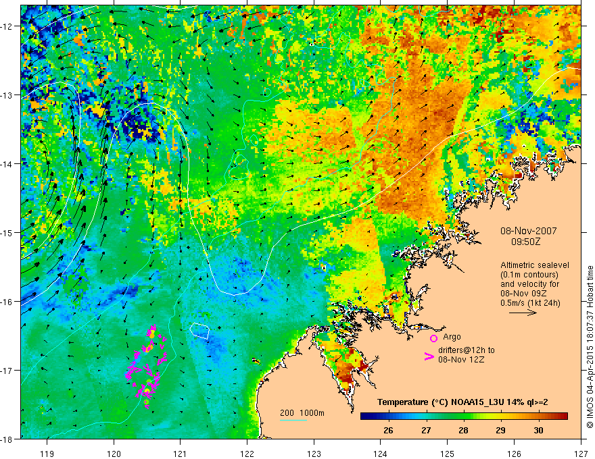Click the '(0.1m contours)' legend text
The height and width of the screenshot is (459, 595).
529,275
